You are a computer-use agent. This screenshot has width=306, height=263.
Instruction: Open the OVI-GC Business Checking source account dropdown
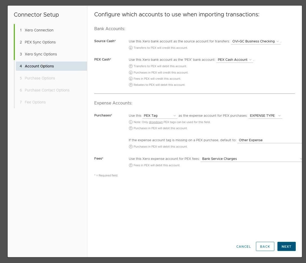[x=255, y=41]
